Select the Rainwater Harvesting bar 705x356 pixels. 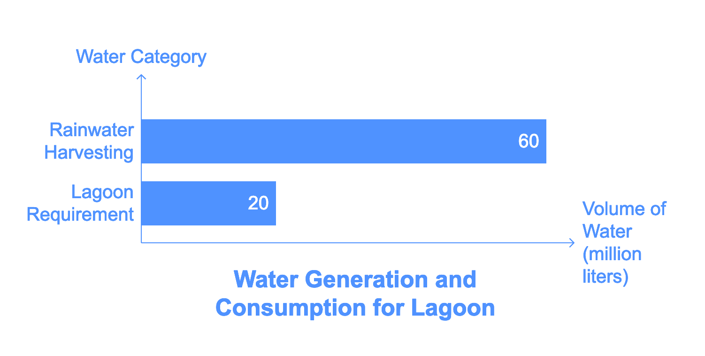344,141
